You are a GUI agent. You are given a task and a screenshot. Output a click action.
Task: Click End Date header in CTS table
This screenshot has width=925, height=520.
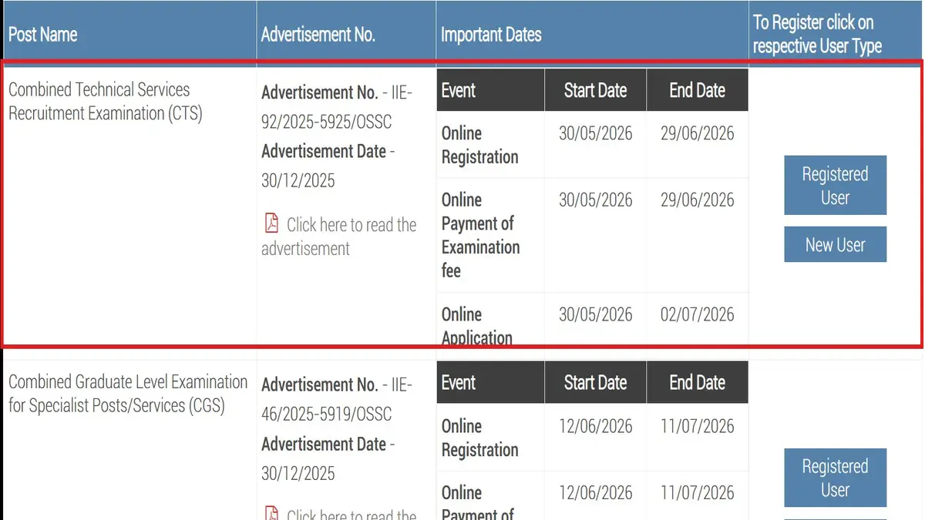(x=697, y=90)
